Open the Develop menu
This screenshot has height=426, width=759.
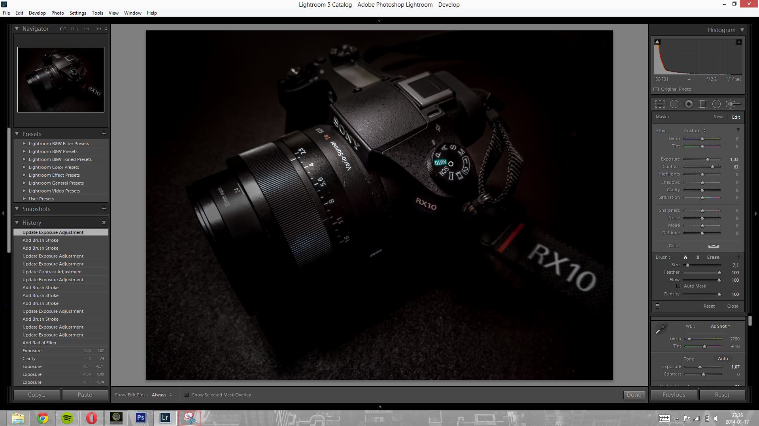tap(37, 13)
